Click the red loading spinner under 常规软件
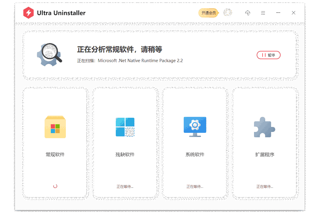 coord(55,186)
